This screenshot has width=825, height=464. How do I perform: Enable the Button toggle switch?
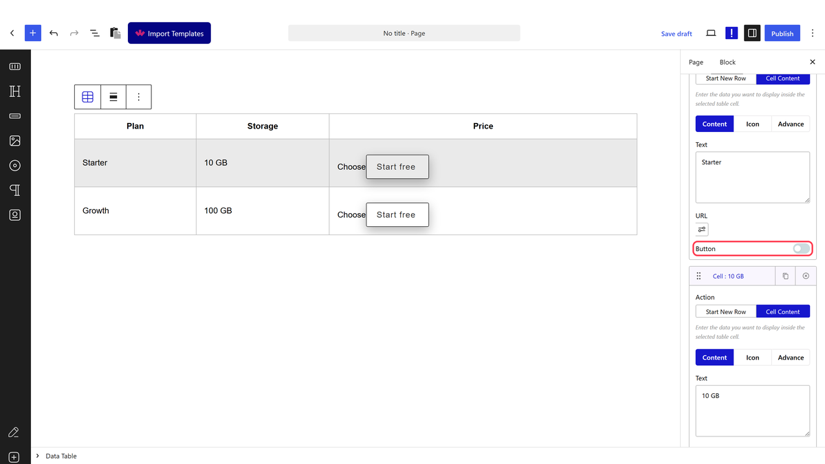[x=801, y=249]
